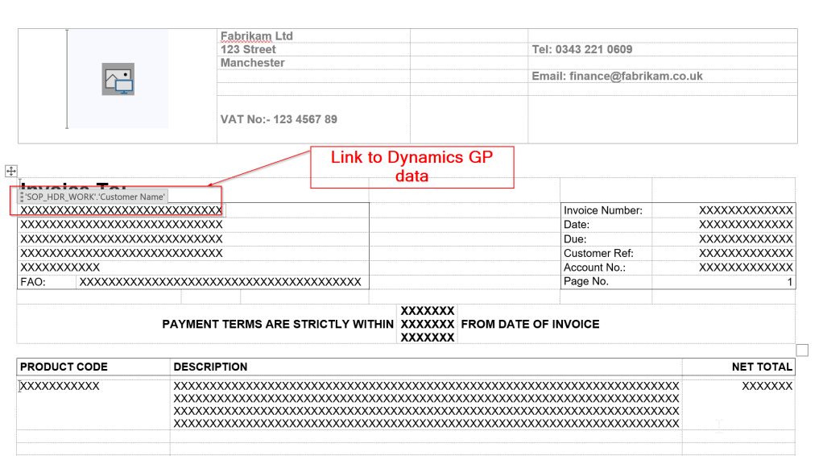Viewport: 823px width, 456px height.
Task: Click the picture placeholder icon in the header
Action: click(118, 79)
